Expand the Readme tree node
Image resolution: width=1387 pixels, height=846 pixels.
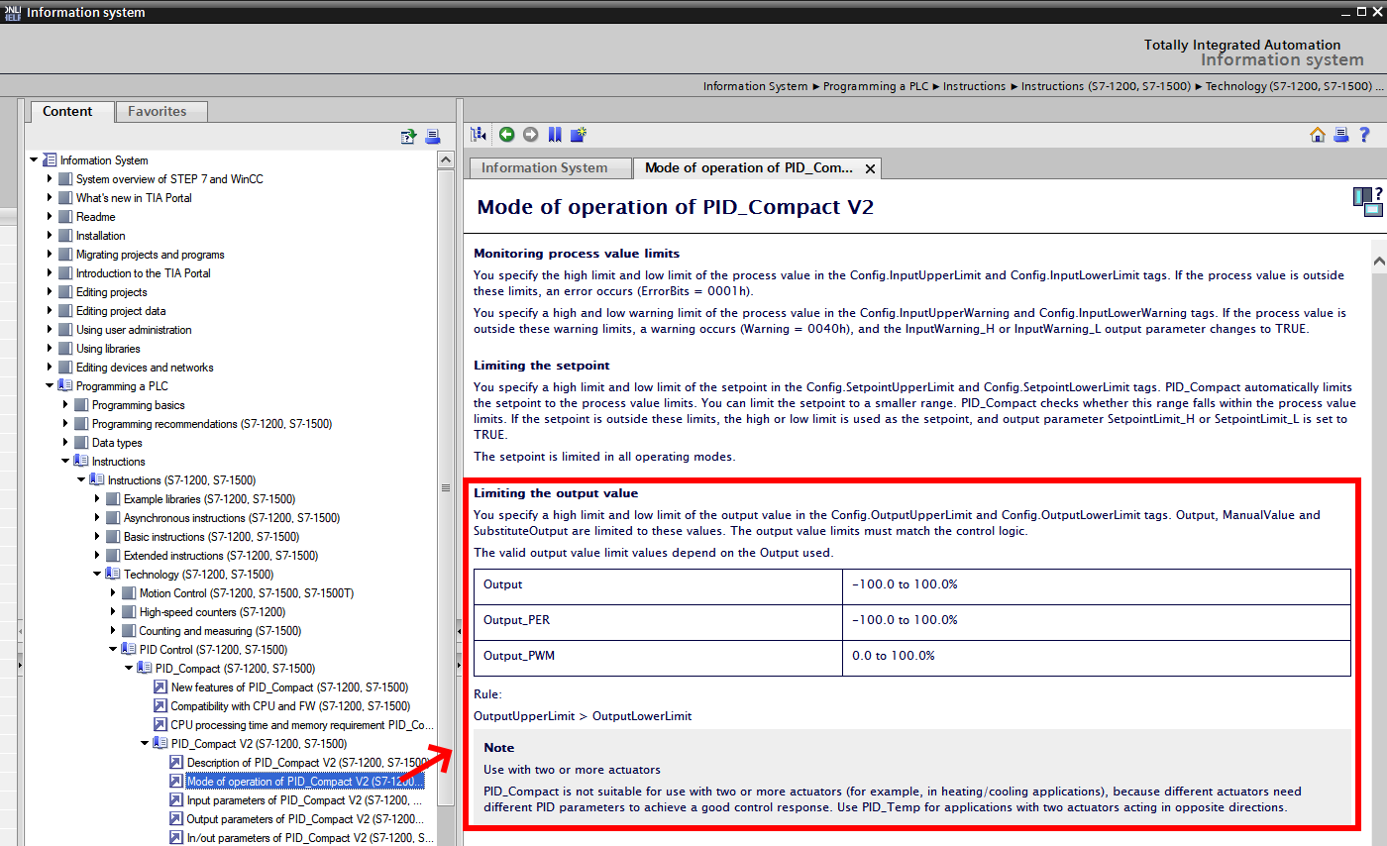click(51, 217)
